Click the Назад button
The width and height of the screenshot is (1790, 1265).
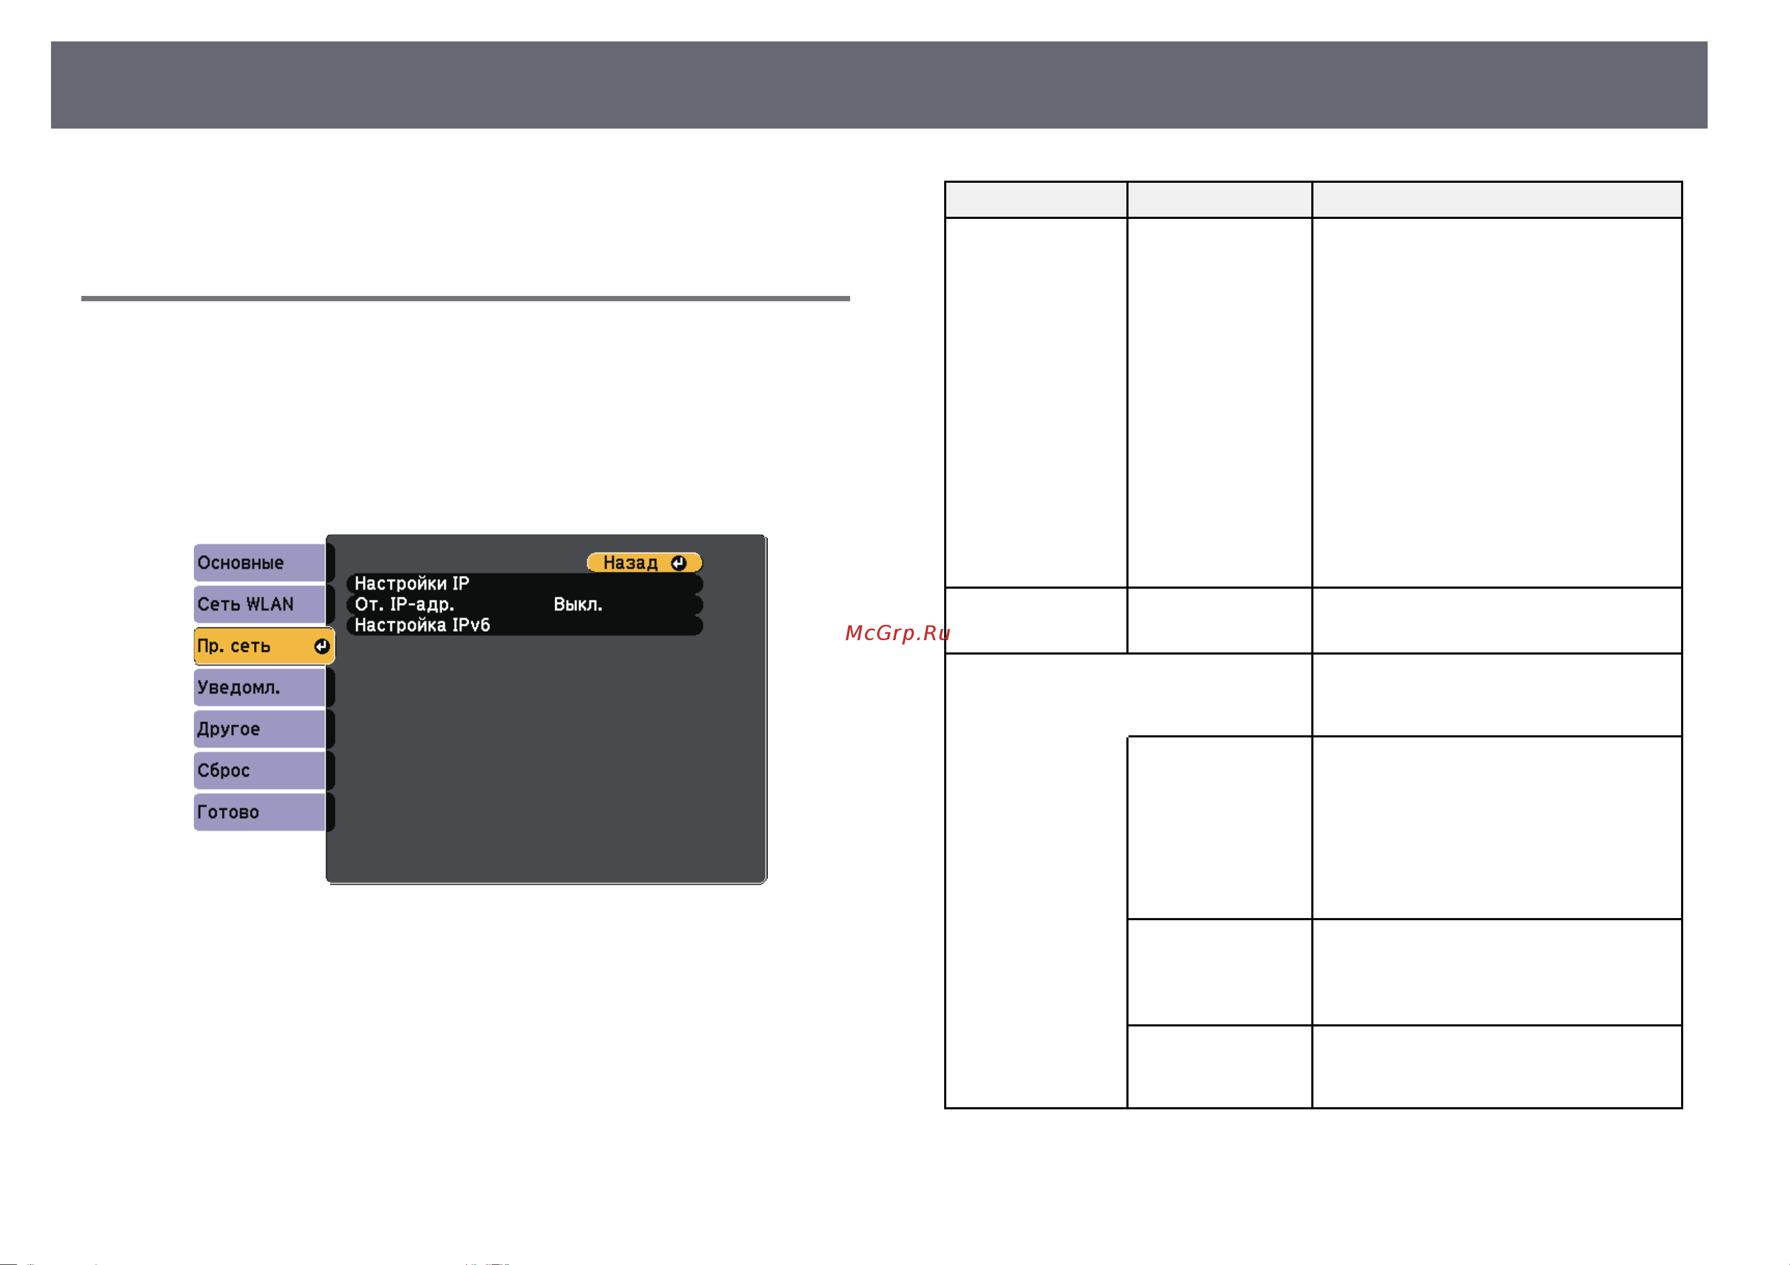point(644,563)
